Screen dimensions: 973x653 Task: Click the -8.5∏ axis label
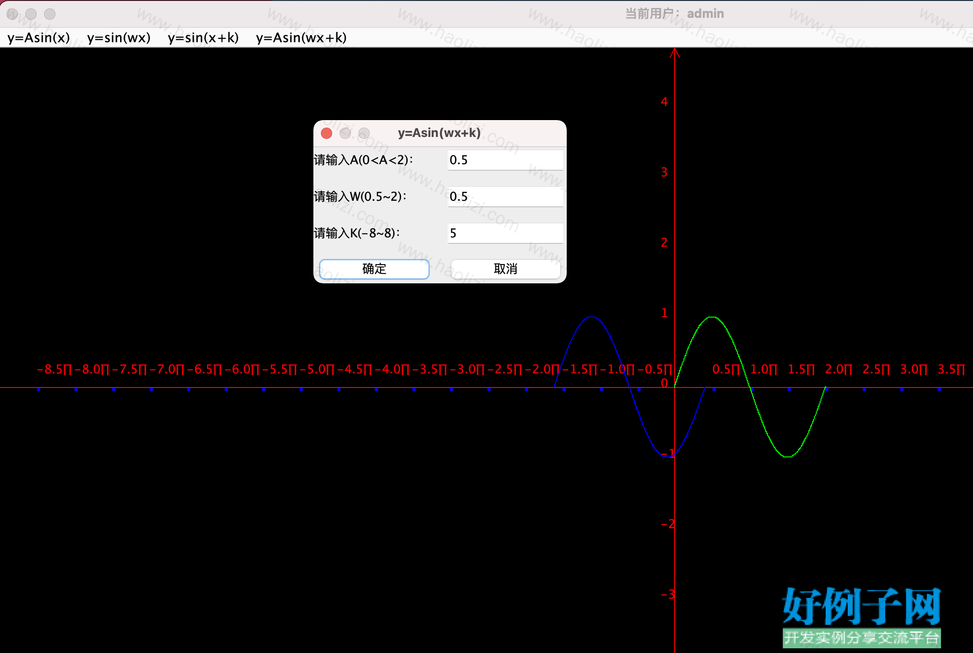click(54, 370)
